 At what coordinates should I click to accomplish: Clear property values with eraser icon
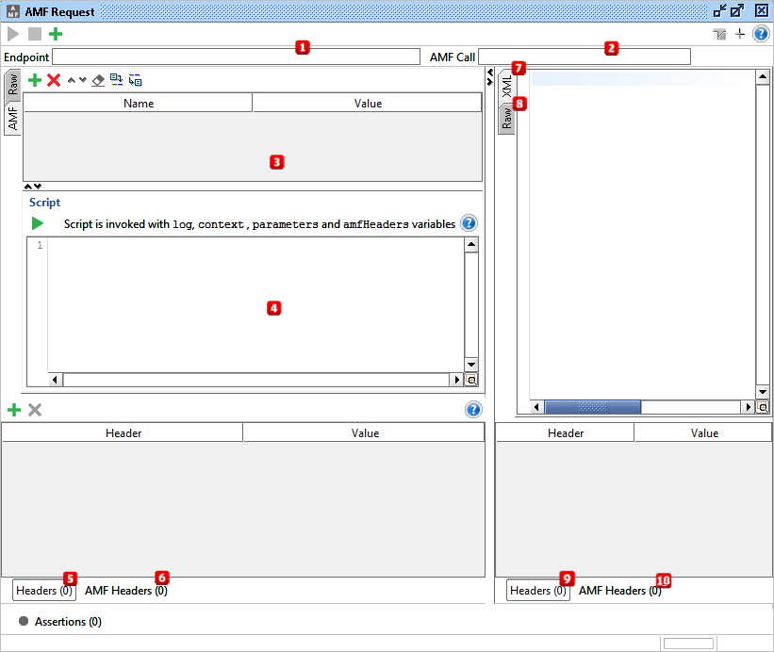98,80
